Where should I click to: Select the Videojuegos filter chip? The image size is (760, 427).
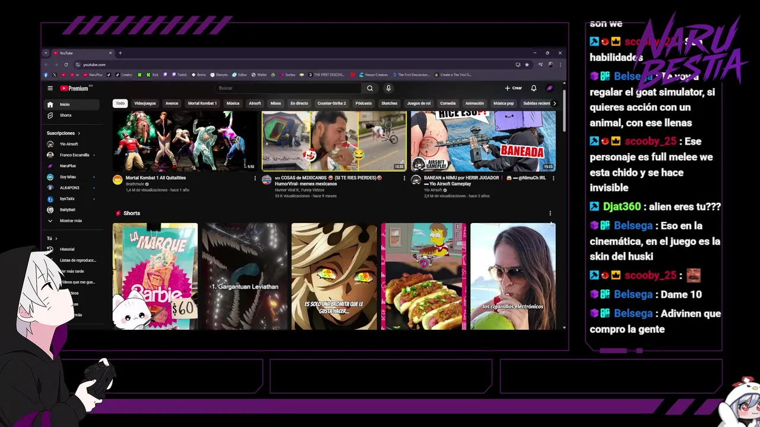tap(145, 103)
